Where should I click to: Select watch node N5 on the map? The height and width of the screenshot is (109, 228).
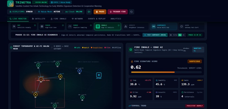click(x=35, y=95)
